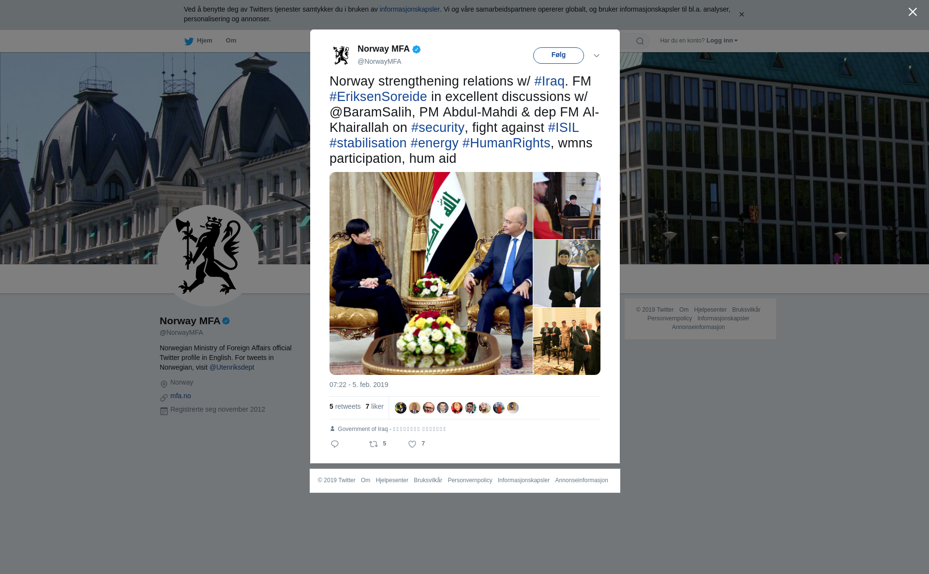Click the @Utenriksdept profile link
The width and height of the screenshot is (929, 574).
coord(232,367)
